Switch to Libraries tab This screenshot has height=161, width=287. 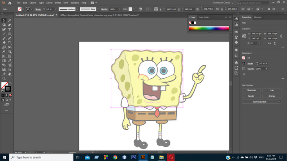257,17
